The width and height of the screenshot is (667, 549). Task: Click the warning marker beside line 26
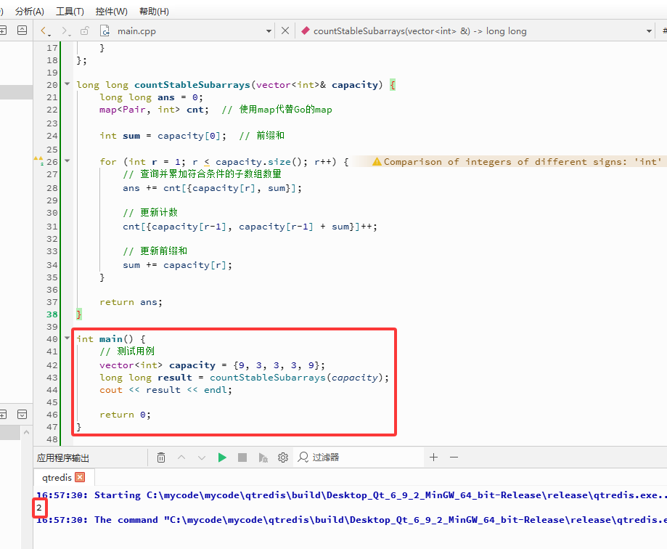pyautogui.click(x=38, y=161)
